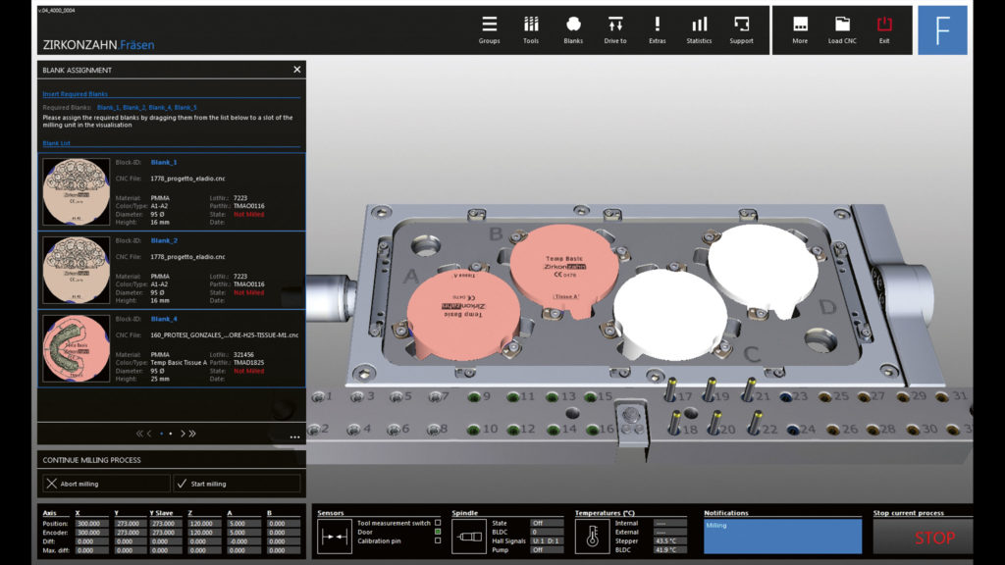Open the Tools panel icon
The height and width of the screenshot is (565, 1005).
(531, 25)
